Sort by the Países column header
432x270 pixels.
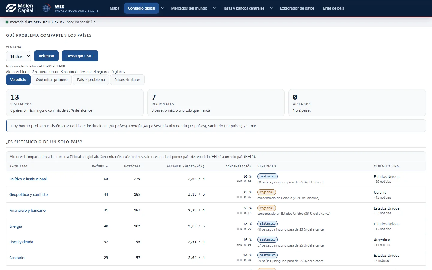pyautogui.click(x=100, y=166)
